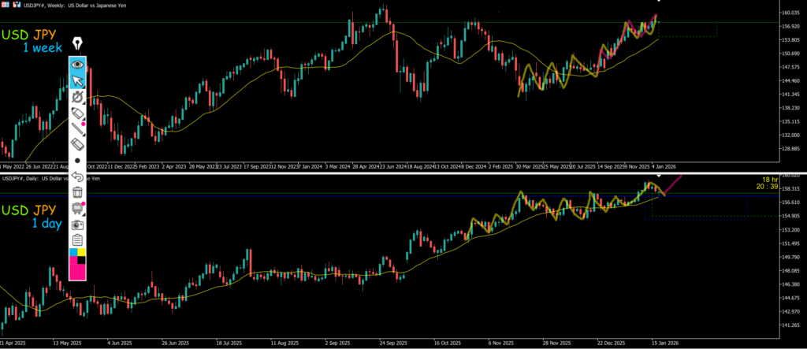
Task: Pick the eraser tool
Action: coord(77,144)
